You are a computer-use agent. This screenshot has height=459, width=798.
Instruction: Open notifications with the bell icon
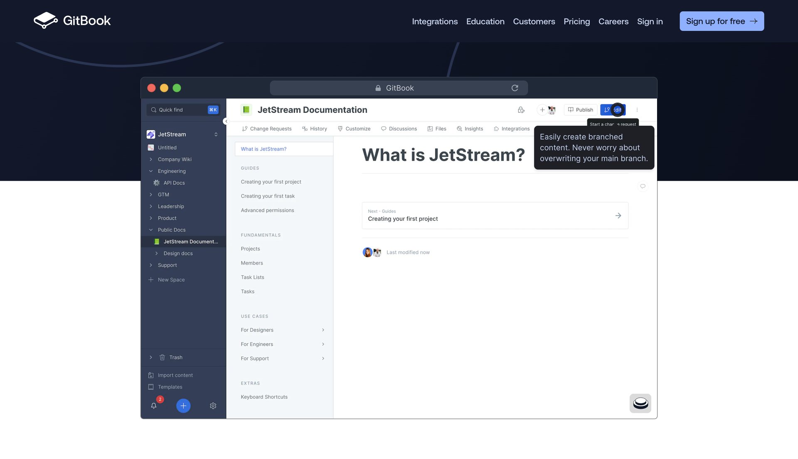[154, 405]
